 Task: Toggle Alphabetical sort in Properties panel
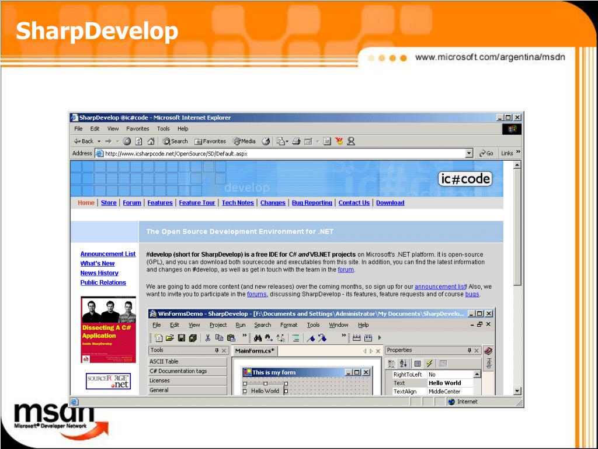tap(404, 364)
